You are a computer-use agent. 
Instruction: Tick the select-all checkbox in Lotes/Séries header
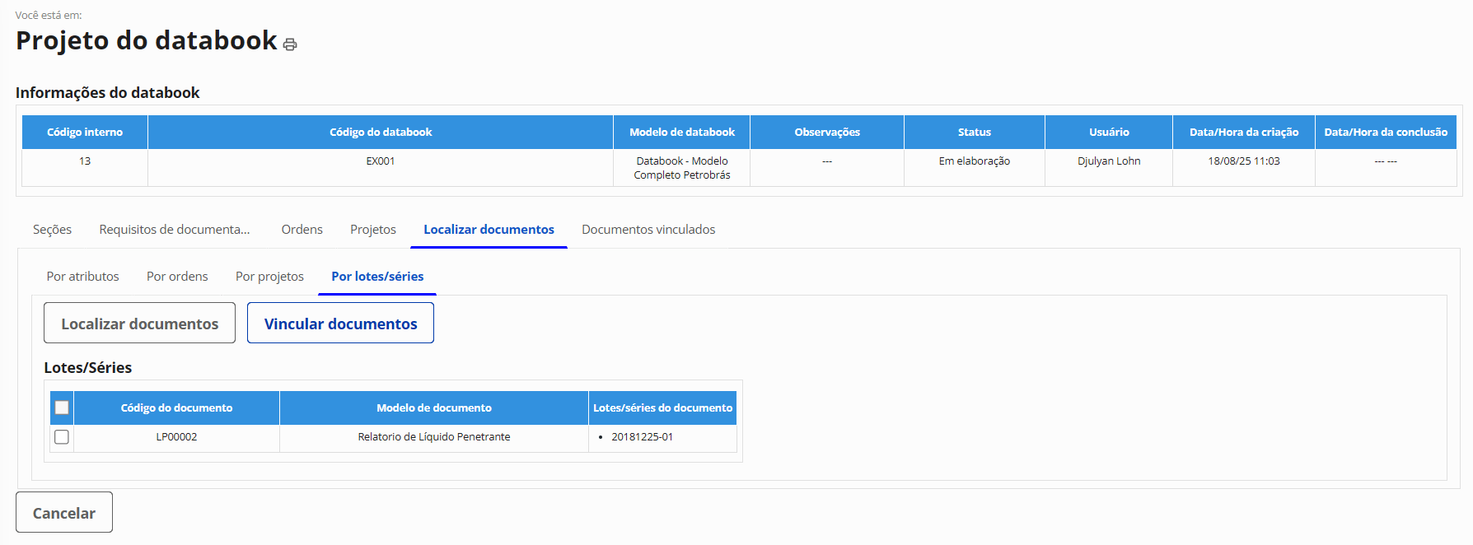(x=62, y=408)
